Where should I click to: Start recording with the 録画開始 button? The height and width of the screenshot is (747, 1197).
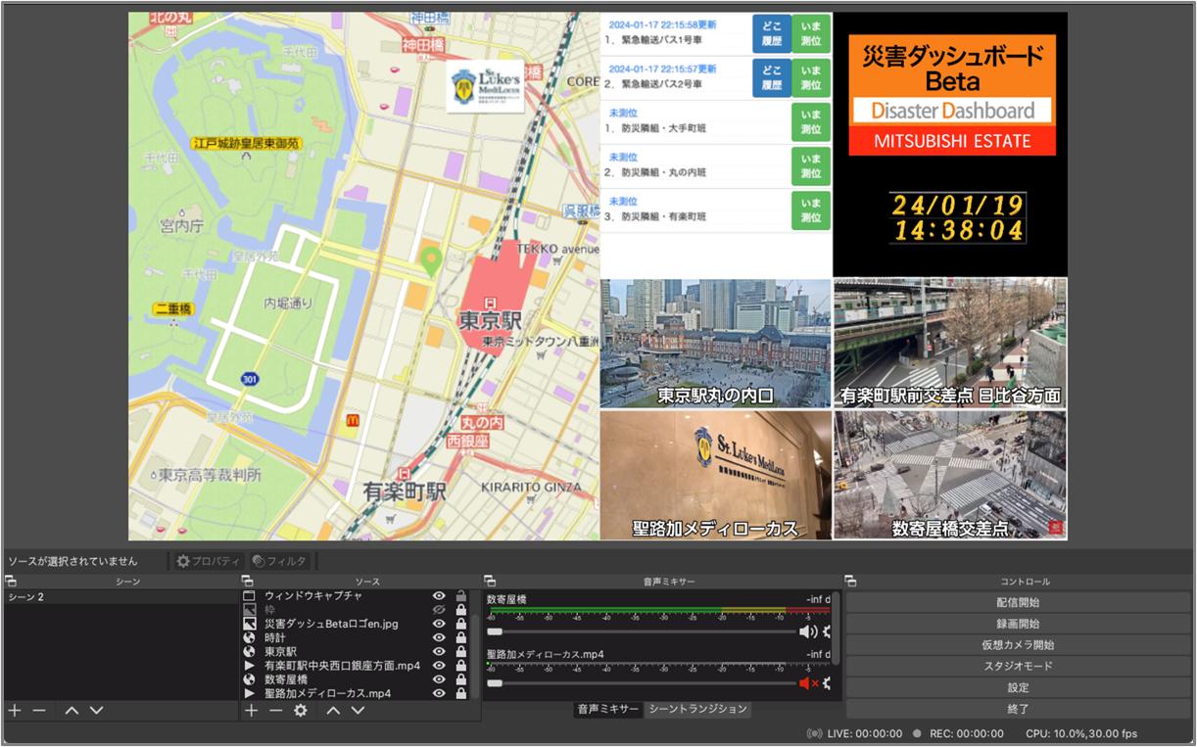[1018, 624]
